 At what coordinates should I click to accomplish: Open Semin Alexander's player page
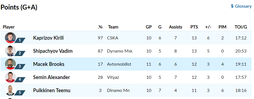coord(51,77)
